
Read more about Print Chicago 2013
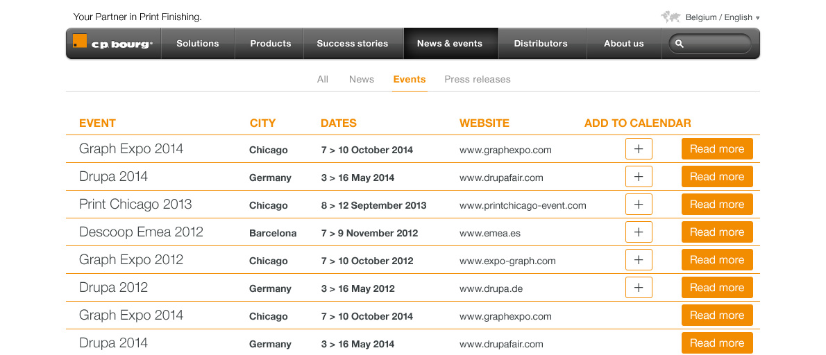(x=717, y=204)
